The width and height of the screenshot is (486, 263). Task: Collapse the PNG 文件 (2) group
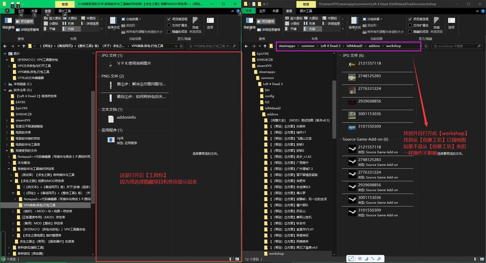pos(99,76)
